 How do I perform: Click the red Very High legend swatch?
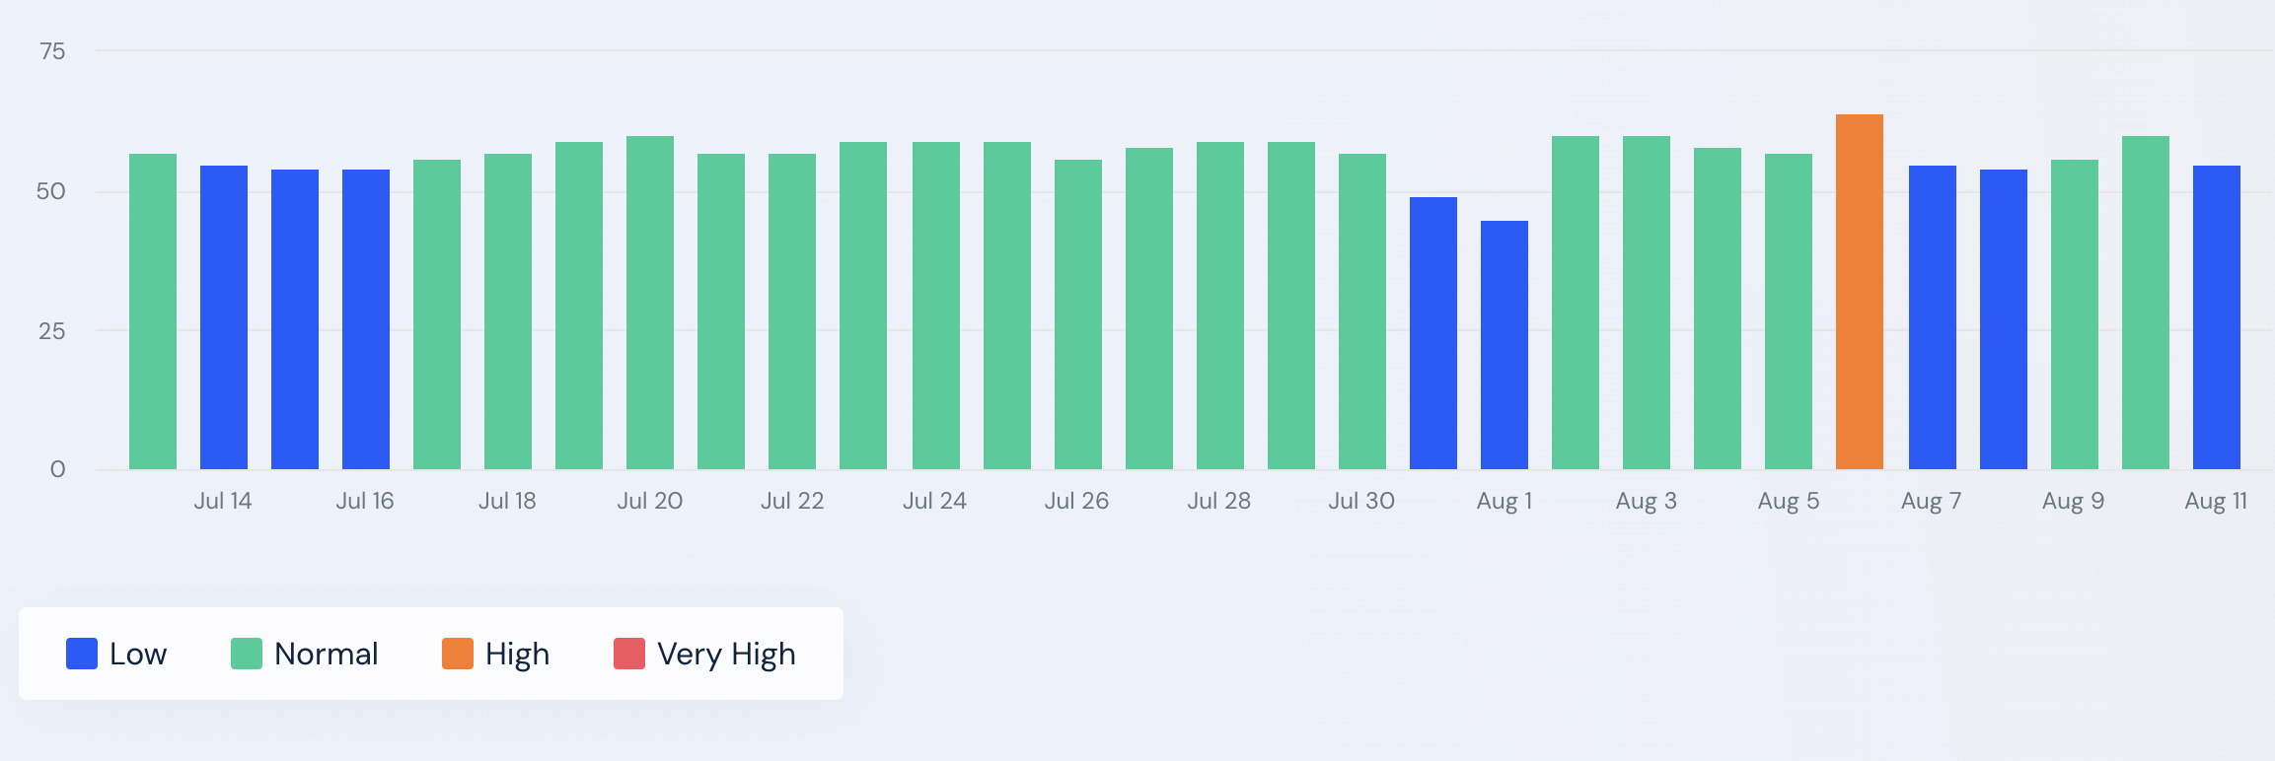click(x=629, y=654)
